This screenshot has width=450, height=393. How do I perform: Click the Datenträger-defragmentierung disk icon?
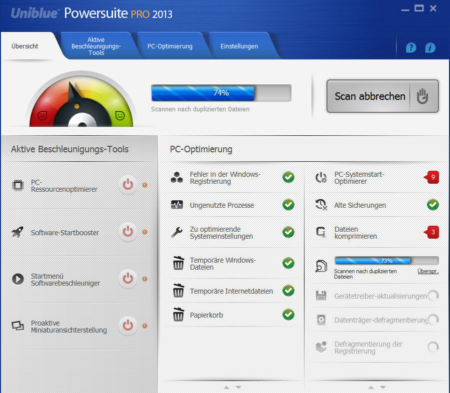(x=321, y=320)
